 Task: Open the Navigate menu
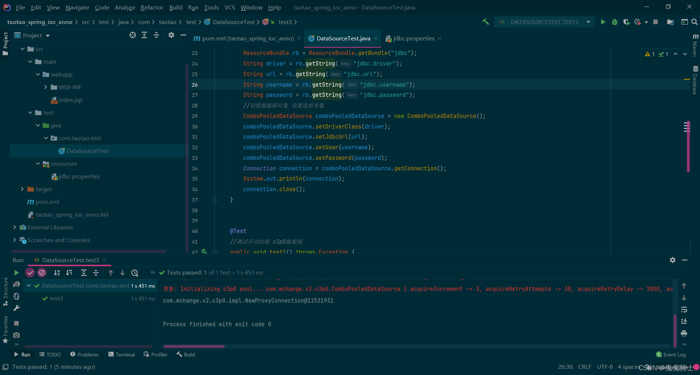(77, 7)
